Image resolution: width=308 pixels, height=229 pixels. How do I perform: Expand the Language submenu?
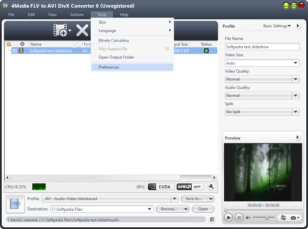132,31
